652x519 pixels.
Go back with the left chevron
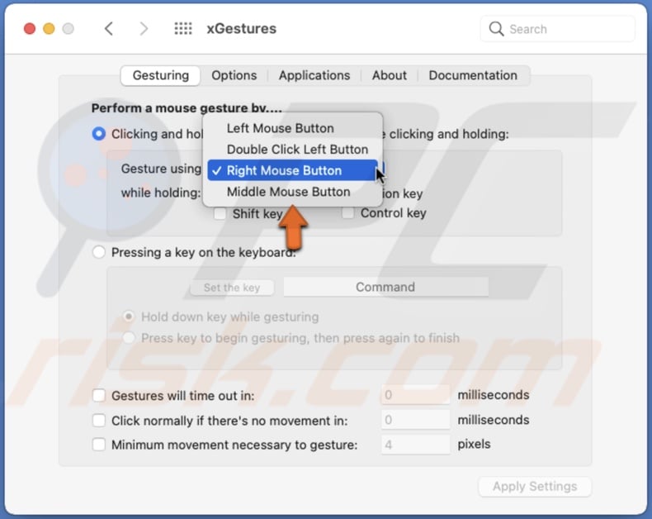(109, 29)
